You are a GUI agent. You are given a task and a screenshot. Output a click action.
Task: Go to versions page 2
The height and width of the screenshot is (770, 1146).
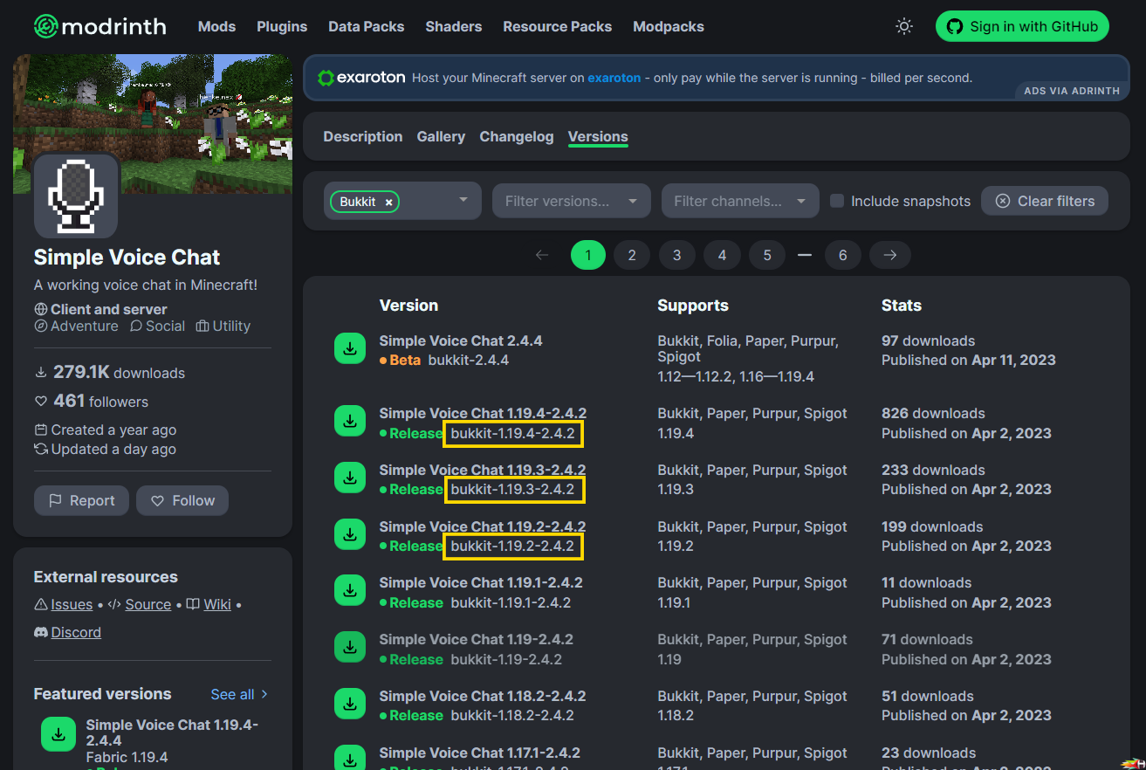click(x=632, y=255)
